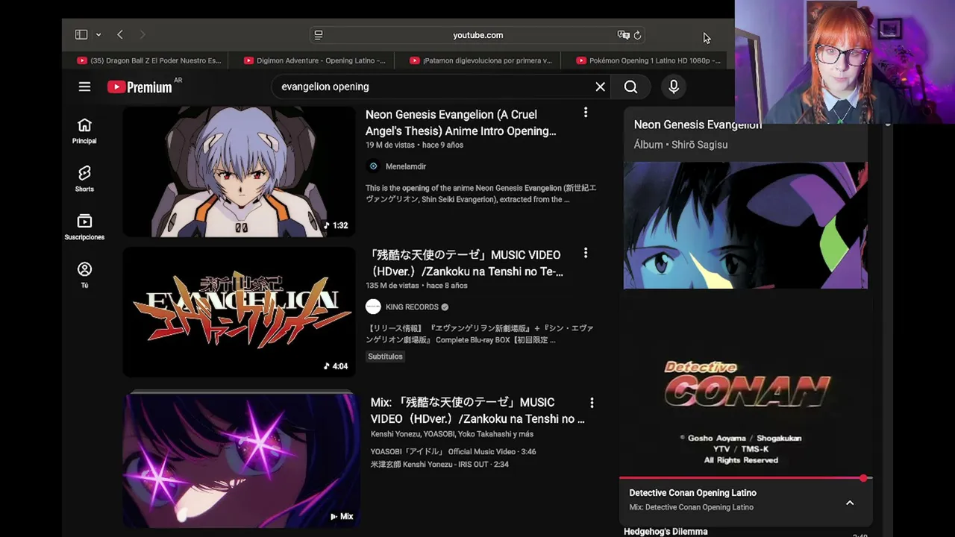955x537 pixels.
Task: Open more options for the KING RECORDS video
Action: click(586, 254)
